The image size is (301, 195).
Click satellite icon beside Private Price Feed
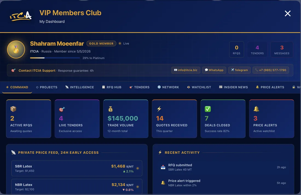point(13,152)
